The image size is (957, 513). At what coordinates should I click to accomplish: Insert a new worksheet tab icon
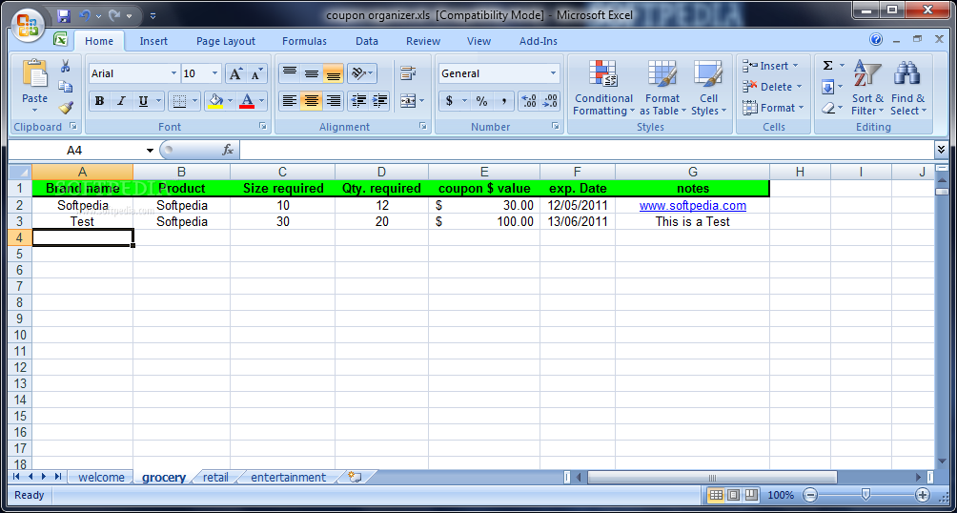pyautogui.click(x=355, y=477)
